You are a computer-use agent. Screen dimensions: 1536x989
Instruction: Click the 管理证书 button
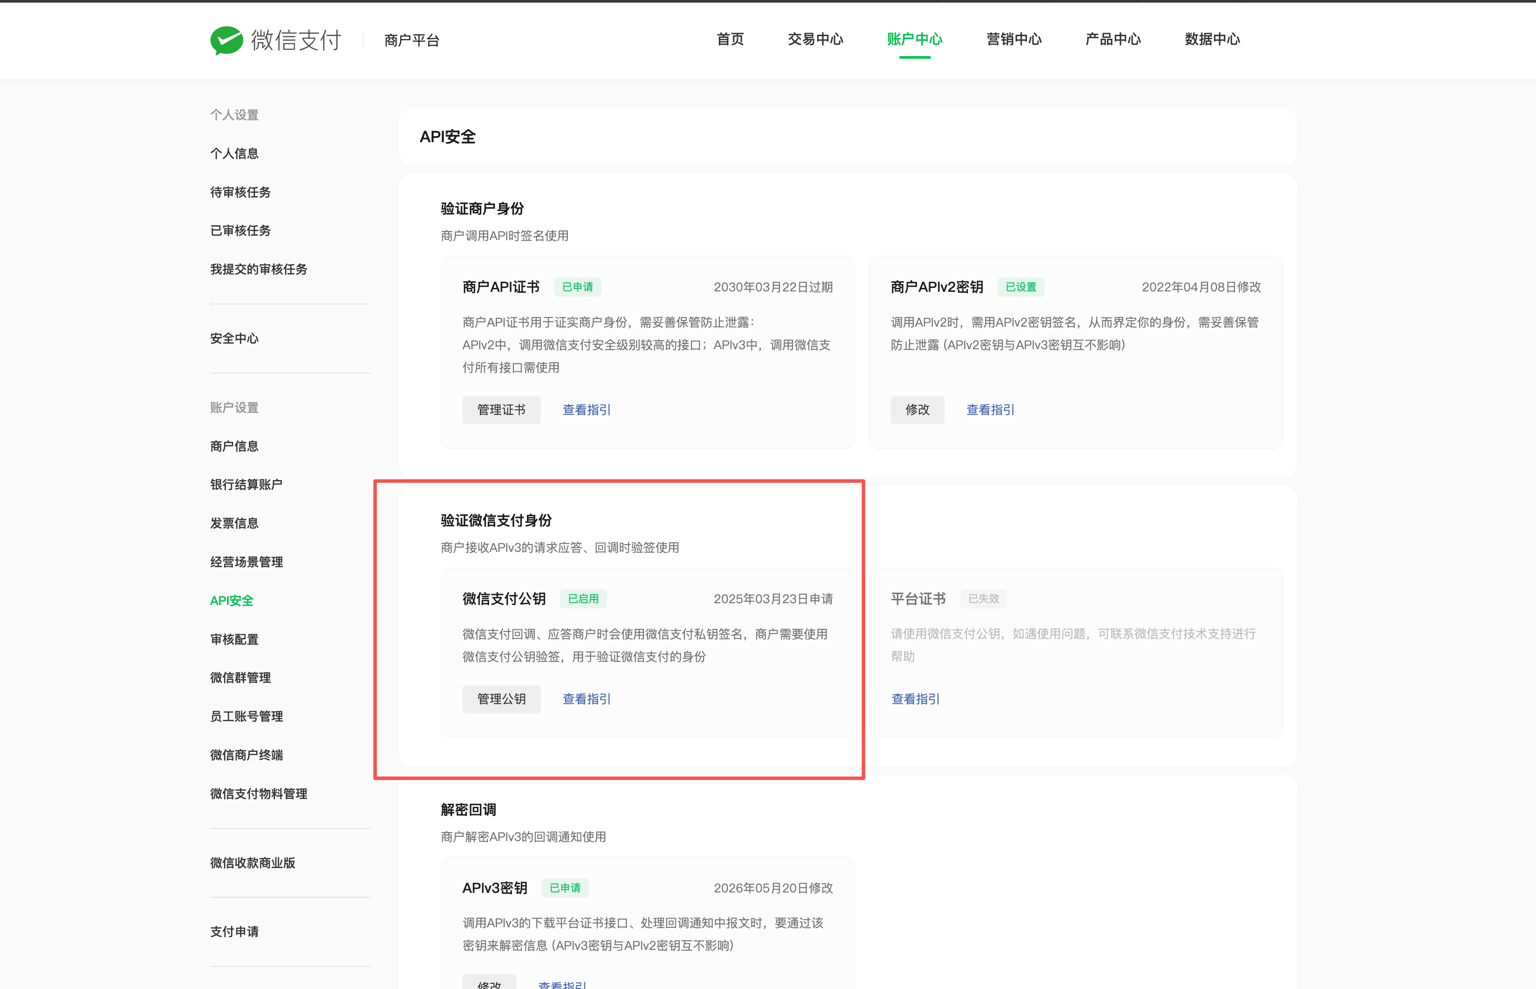(501, 410)
